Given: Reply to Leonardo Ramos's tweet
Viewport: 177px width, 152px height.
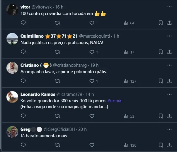Looking at the screenshot, I should [x=23, y=116].
